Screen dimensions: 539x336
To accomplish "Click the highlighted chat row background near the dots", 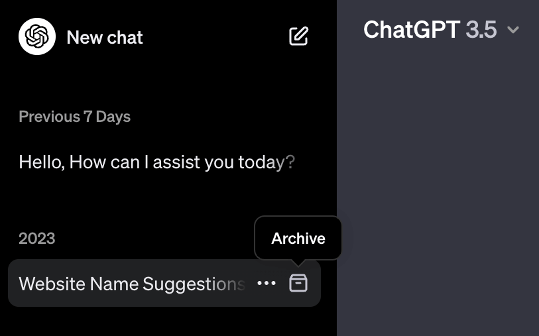I will tap(251, 298).
